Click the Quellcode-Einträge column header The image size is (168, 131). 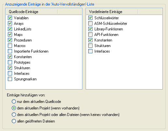[x=32, y=12]
